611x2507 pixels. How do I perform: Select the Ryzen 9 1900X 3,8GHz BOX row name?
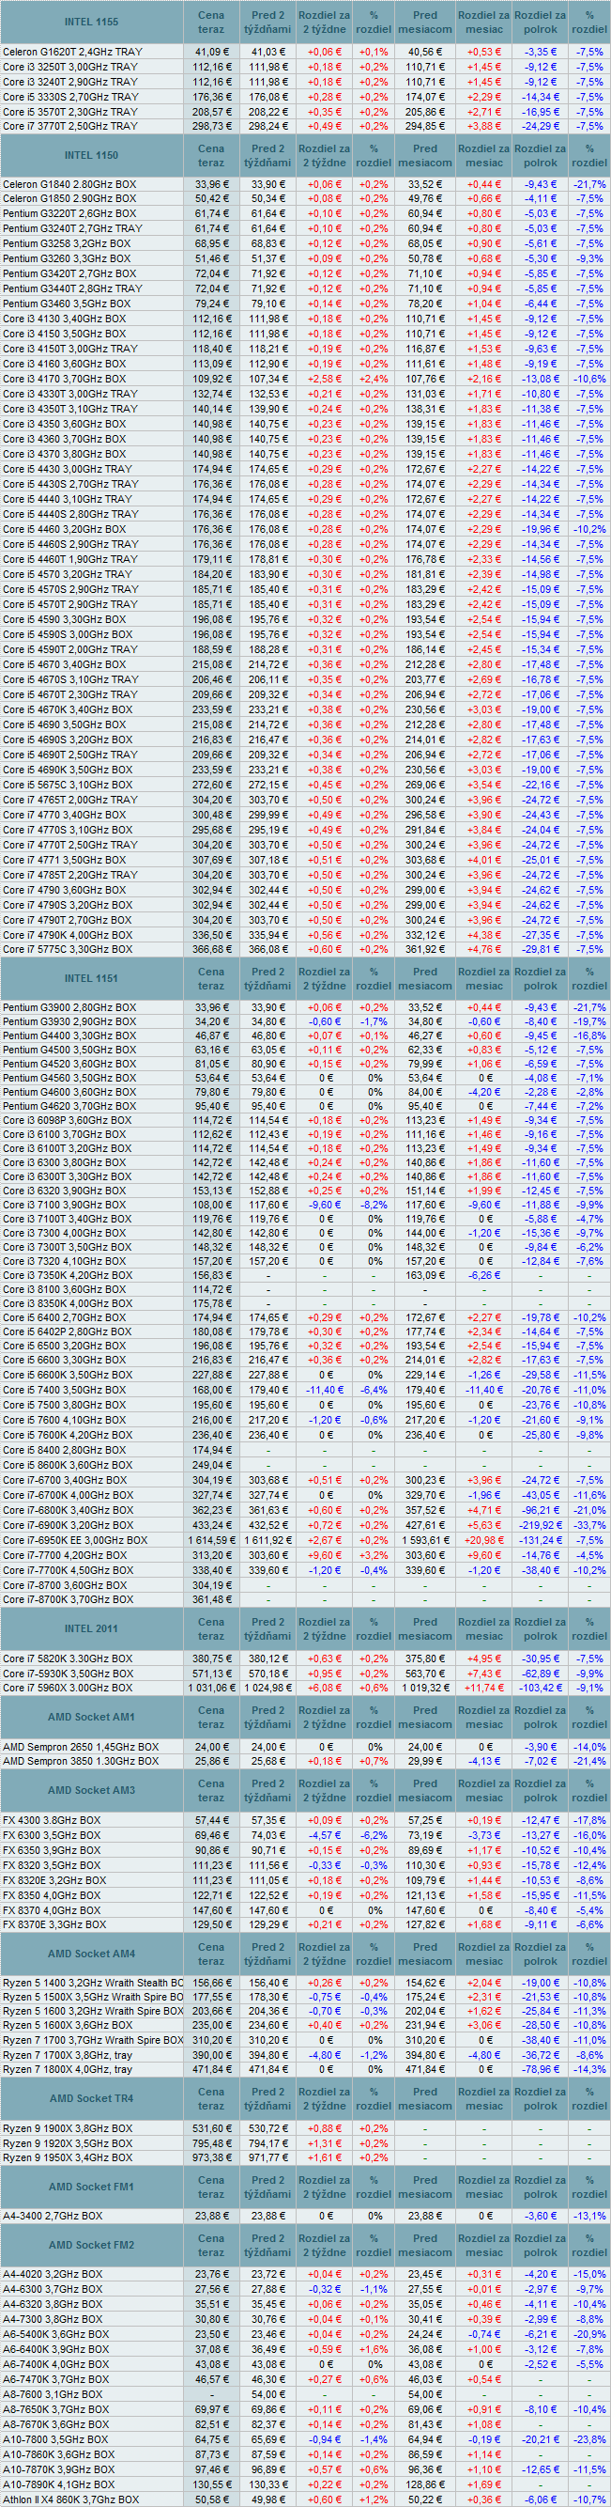(68, 2128)
